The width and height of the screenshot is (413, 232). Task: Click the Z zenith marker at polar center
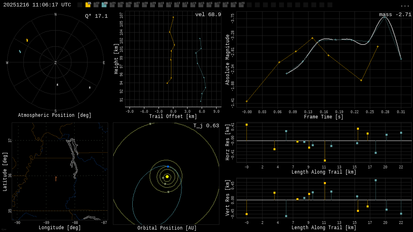pyautogui.click(x=56, y=63)
